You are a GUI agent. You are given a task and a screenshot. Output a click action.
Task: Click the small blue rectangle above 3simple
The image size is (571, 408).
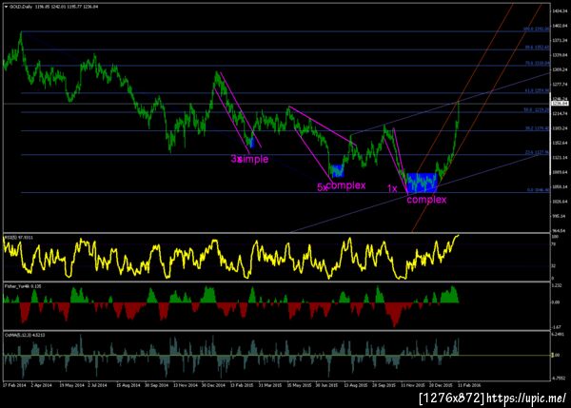(251, 142)
